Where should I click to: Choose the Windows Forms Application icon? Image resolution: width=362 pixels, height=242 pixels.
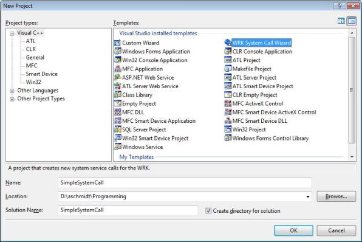coord(117,51)
